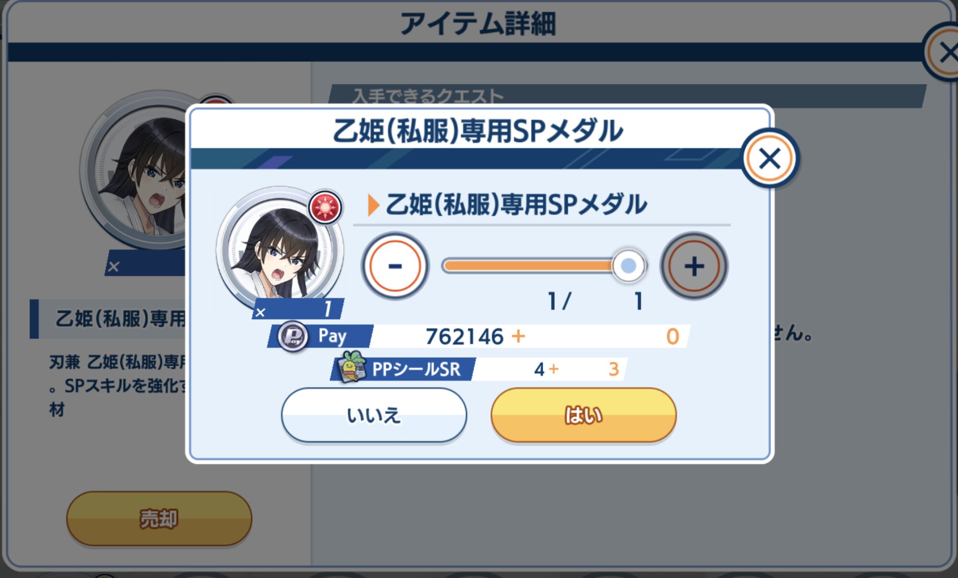The height and width of the screenshot is (578, 958).
Task: Increase quantity with the plus button
Action: pos(694,266)
